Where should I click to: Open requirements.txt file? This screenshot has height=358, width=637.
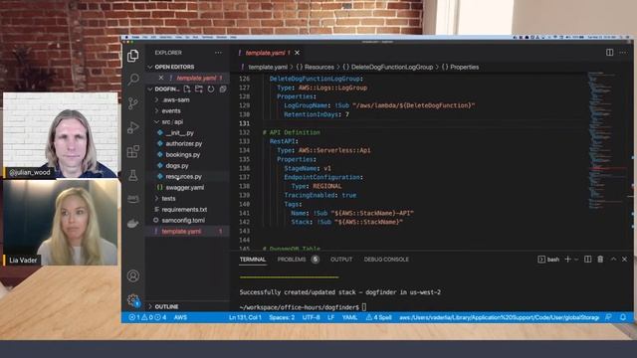[184, 210]
